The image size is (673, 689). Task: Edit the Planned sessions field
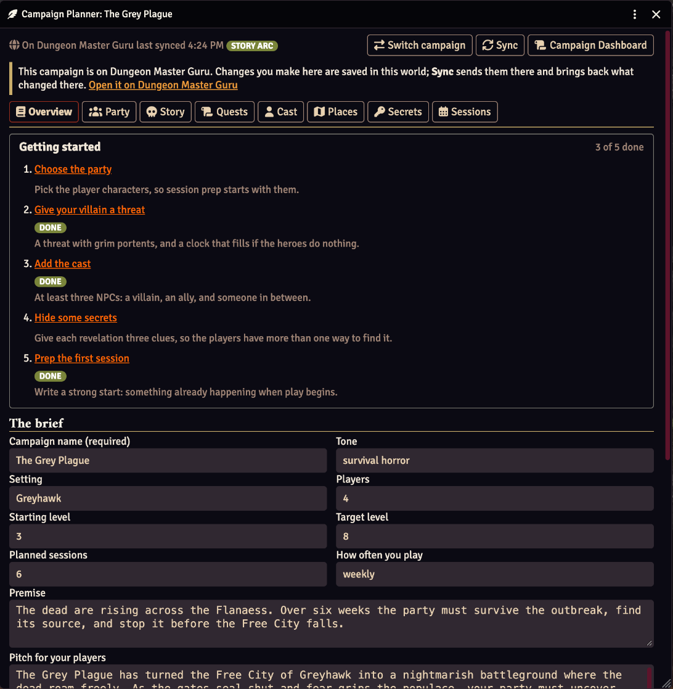coord(168,574)
